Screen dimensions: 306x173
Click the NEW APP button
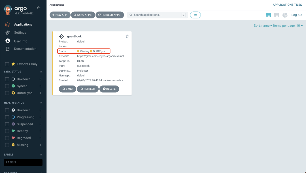tap(60, 15)
